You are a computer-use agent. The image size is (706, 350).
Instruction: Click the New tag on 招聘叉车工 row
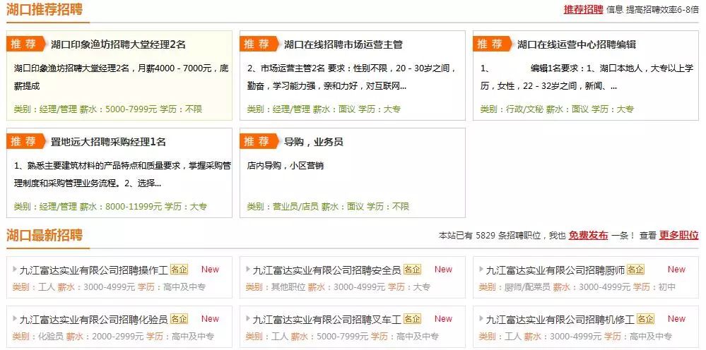[x=443, y=319]
